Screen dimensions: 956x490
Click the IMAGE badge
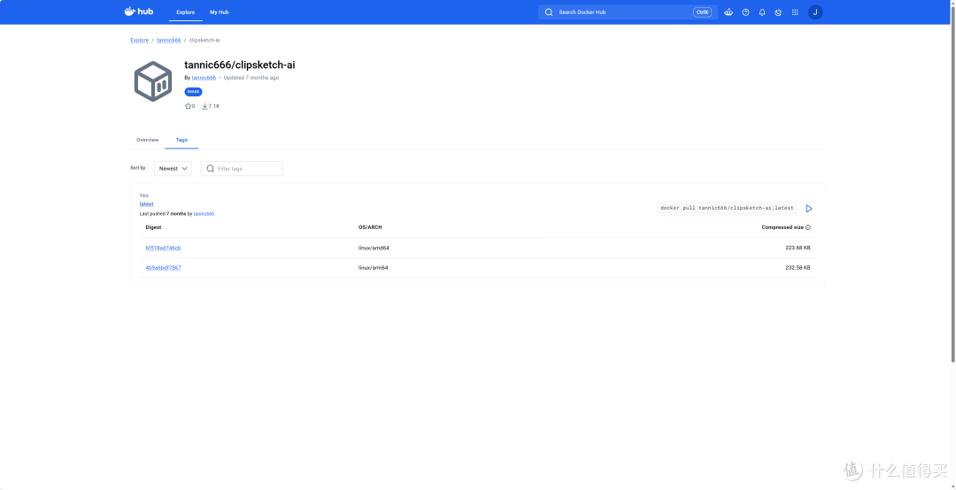[193, 92]
